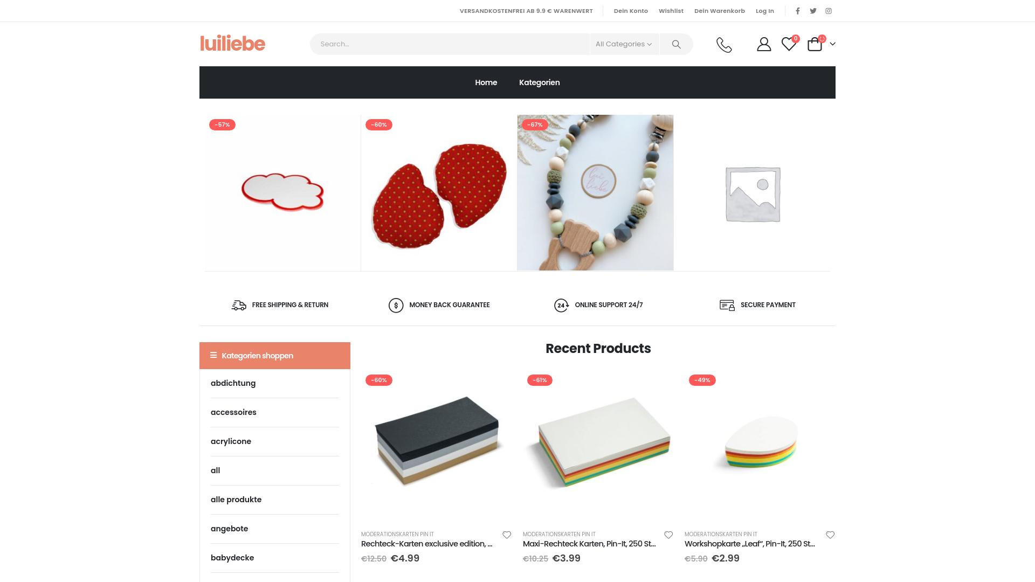Add Maxi-Rechteck Karten to wishlist
This screenshot has width=1035, height=582.
point(668,535)
